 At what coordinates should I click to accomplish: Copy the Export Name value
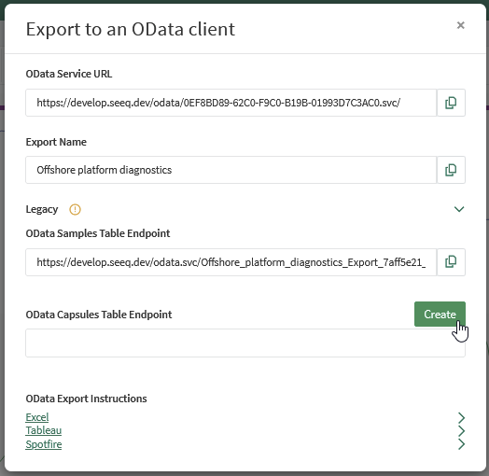point(451,170)
